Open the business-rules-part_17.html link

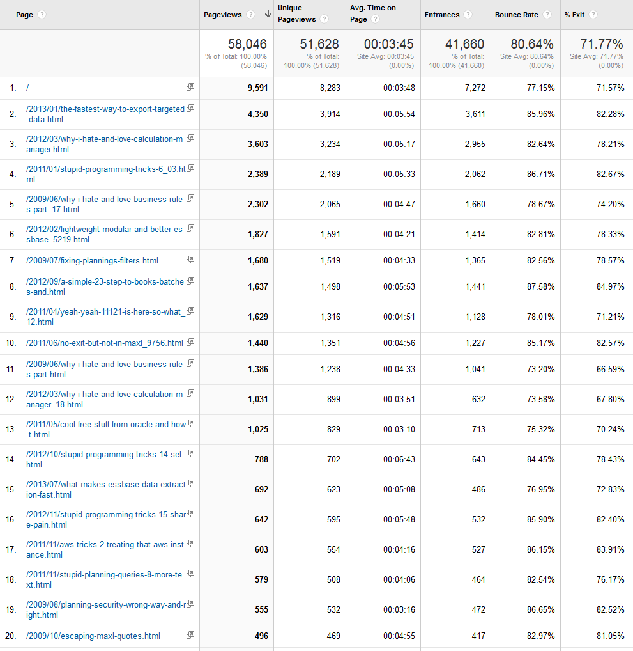point(105,204)
